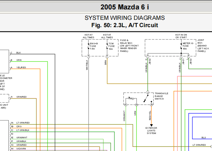Image resolution: width=212 pixels, height=151 pixels.
Task: Click the GRN/RED label at pin 1I
Action: pyautogui.click(x=21, y=97)
